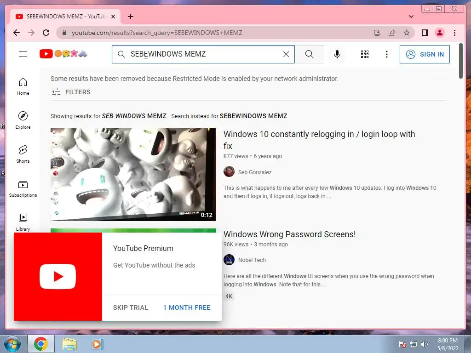Click the Action Center flag tray icon

tap(402, 344)
